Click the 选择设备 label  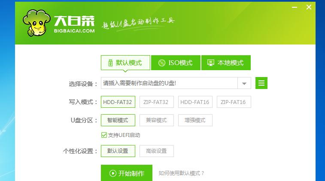pos(83,84)
